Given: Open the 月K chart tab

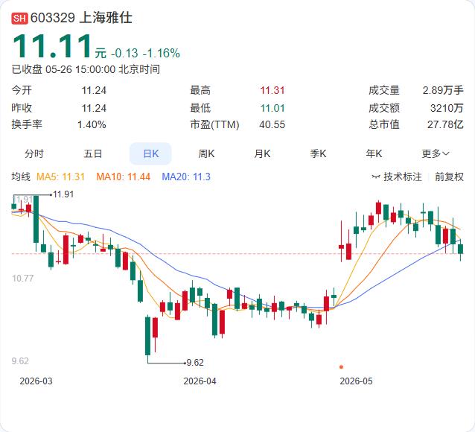Looking at the screenshot, I should 262,153.
